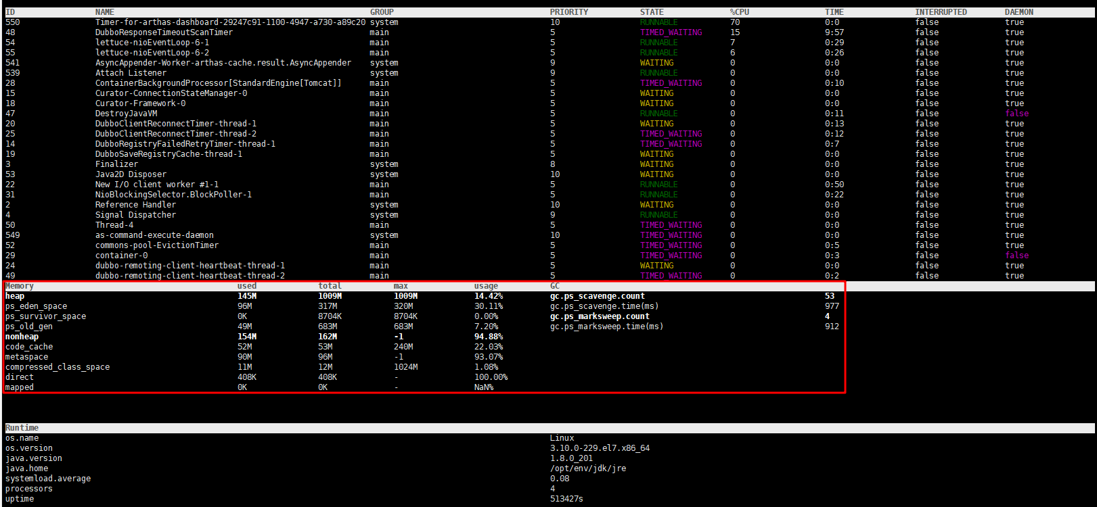The image size is (1097, 507).
Task: Click the java.version value 1.8.0_201
Action: (571, 458)
